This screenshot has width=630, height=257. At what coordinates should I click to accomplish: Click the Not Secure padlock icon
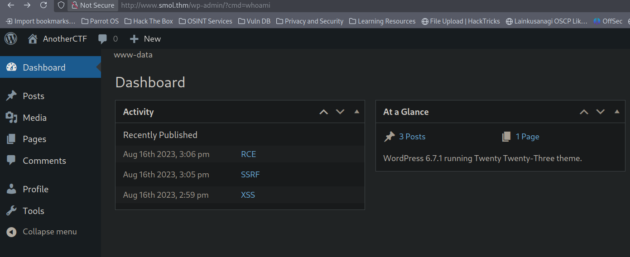point(75,5)
